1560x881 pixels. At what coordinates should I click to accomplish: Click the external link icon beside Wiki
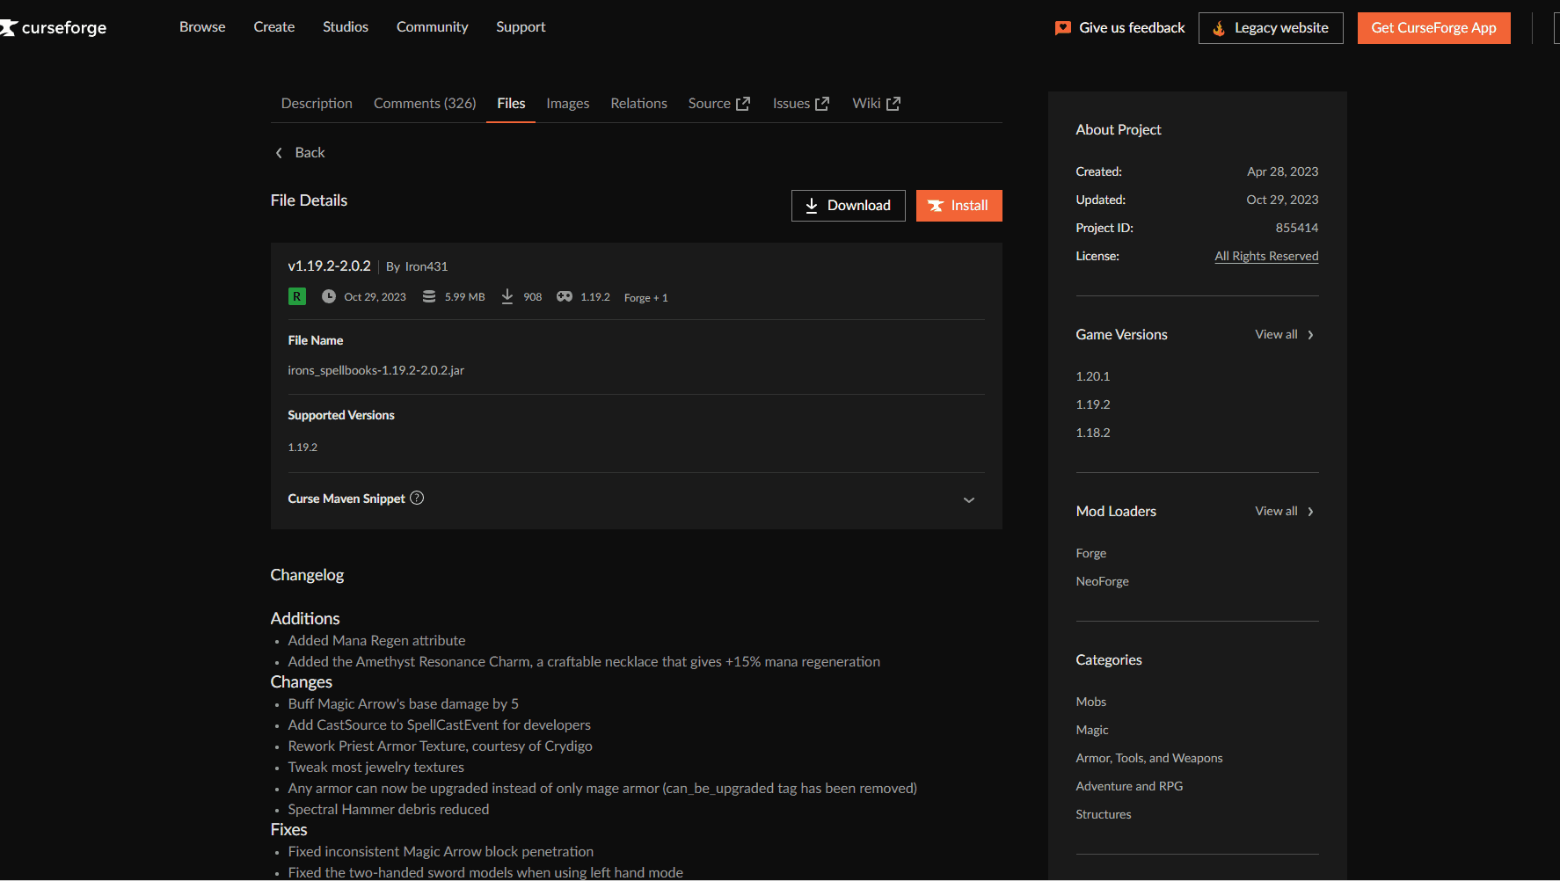(893, 104)
